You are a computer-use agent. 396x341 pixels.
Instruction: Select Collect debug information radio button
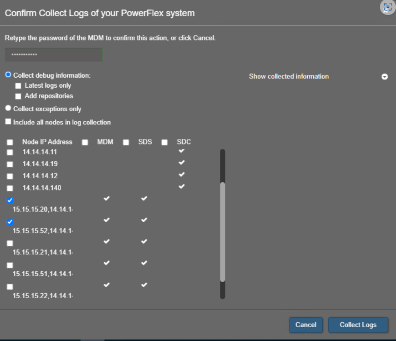(8, 74)
